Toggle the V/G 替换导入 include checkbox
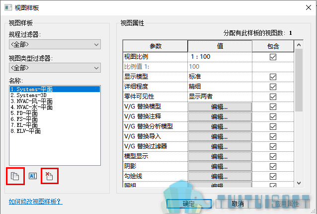This screenshot has height=214, width=317. click(x=273, y=136)
